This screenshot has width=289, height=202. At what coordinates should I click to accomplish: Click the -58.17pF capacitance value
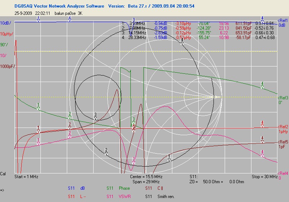coord(243,38)
